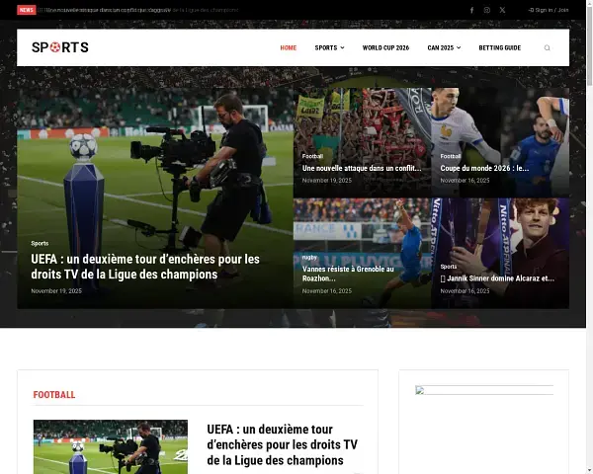Click the search magnifier icon
Screen dimensions: 593x474
point(548,47)
